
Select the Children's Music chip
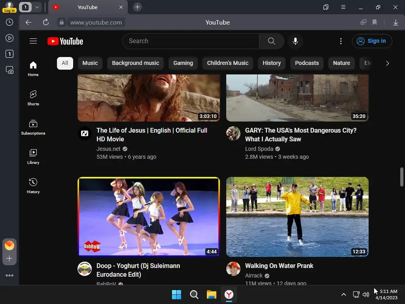point(227,63)
